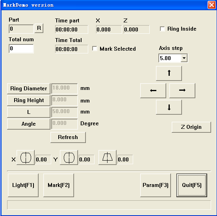Click the Z position field
The width and height of the screenshot is (217, 216).
click(x=136, y=29)
